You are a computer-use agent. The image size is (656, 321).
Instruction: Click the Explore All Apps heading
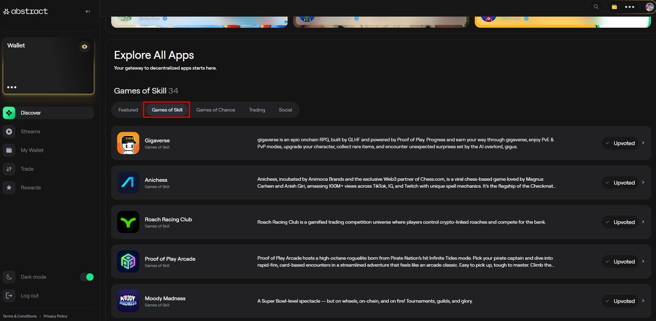pos(154,55)
